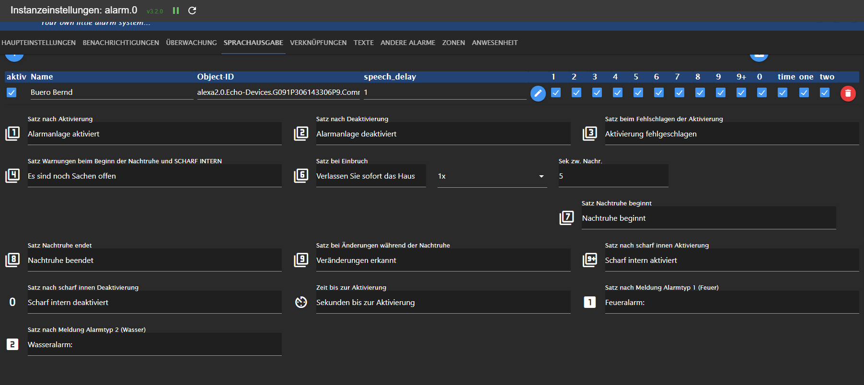Toggle the column 1 checkbox for Buero Bernd
864x385 pixels.
pyautogui.click(x=556, y=92)
